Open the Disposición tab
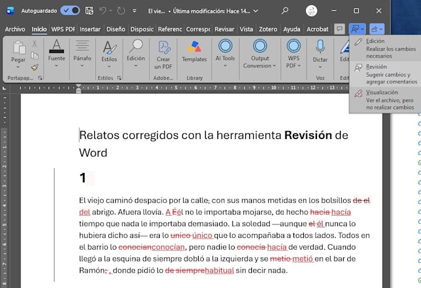 pos(142,29)
